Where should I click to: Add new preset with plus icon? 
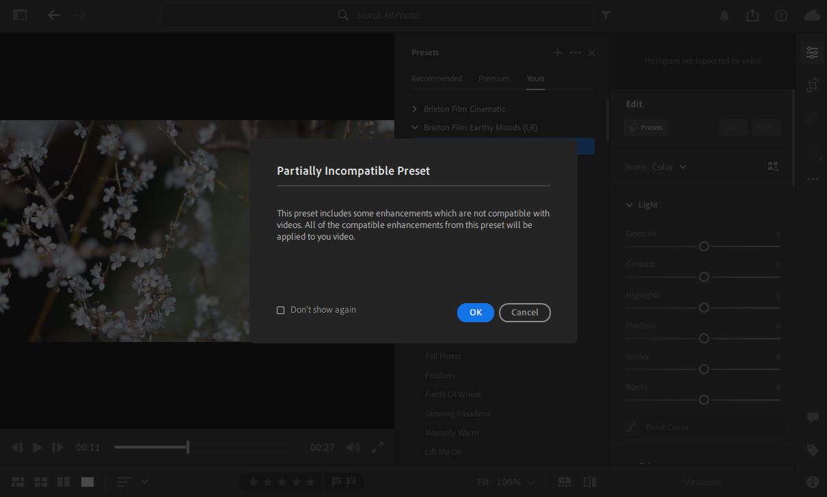[557, 53]
